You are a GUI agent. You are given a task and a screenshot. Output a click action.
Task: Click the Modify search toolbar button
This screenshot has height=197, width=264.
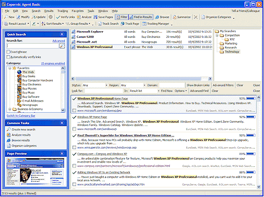click(23, 17)
